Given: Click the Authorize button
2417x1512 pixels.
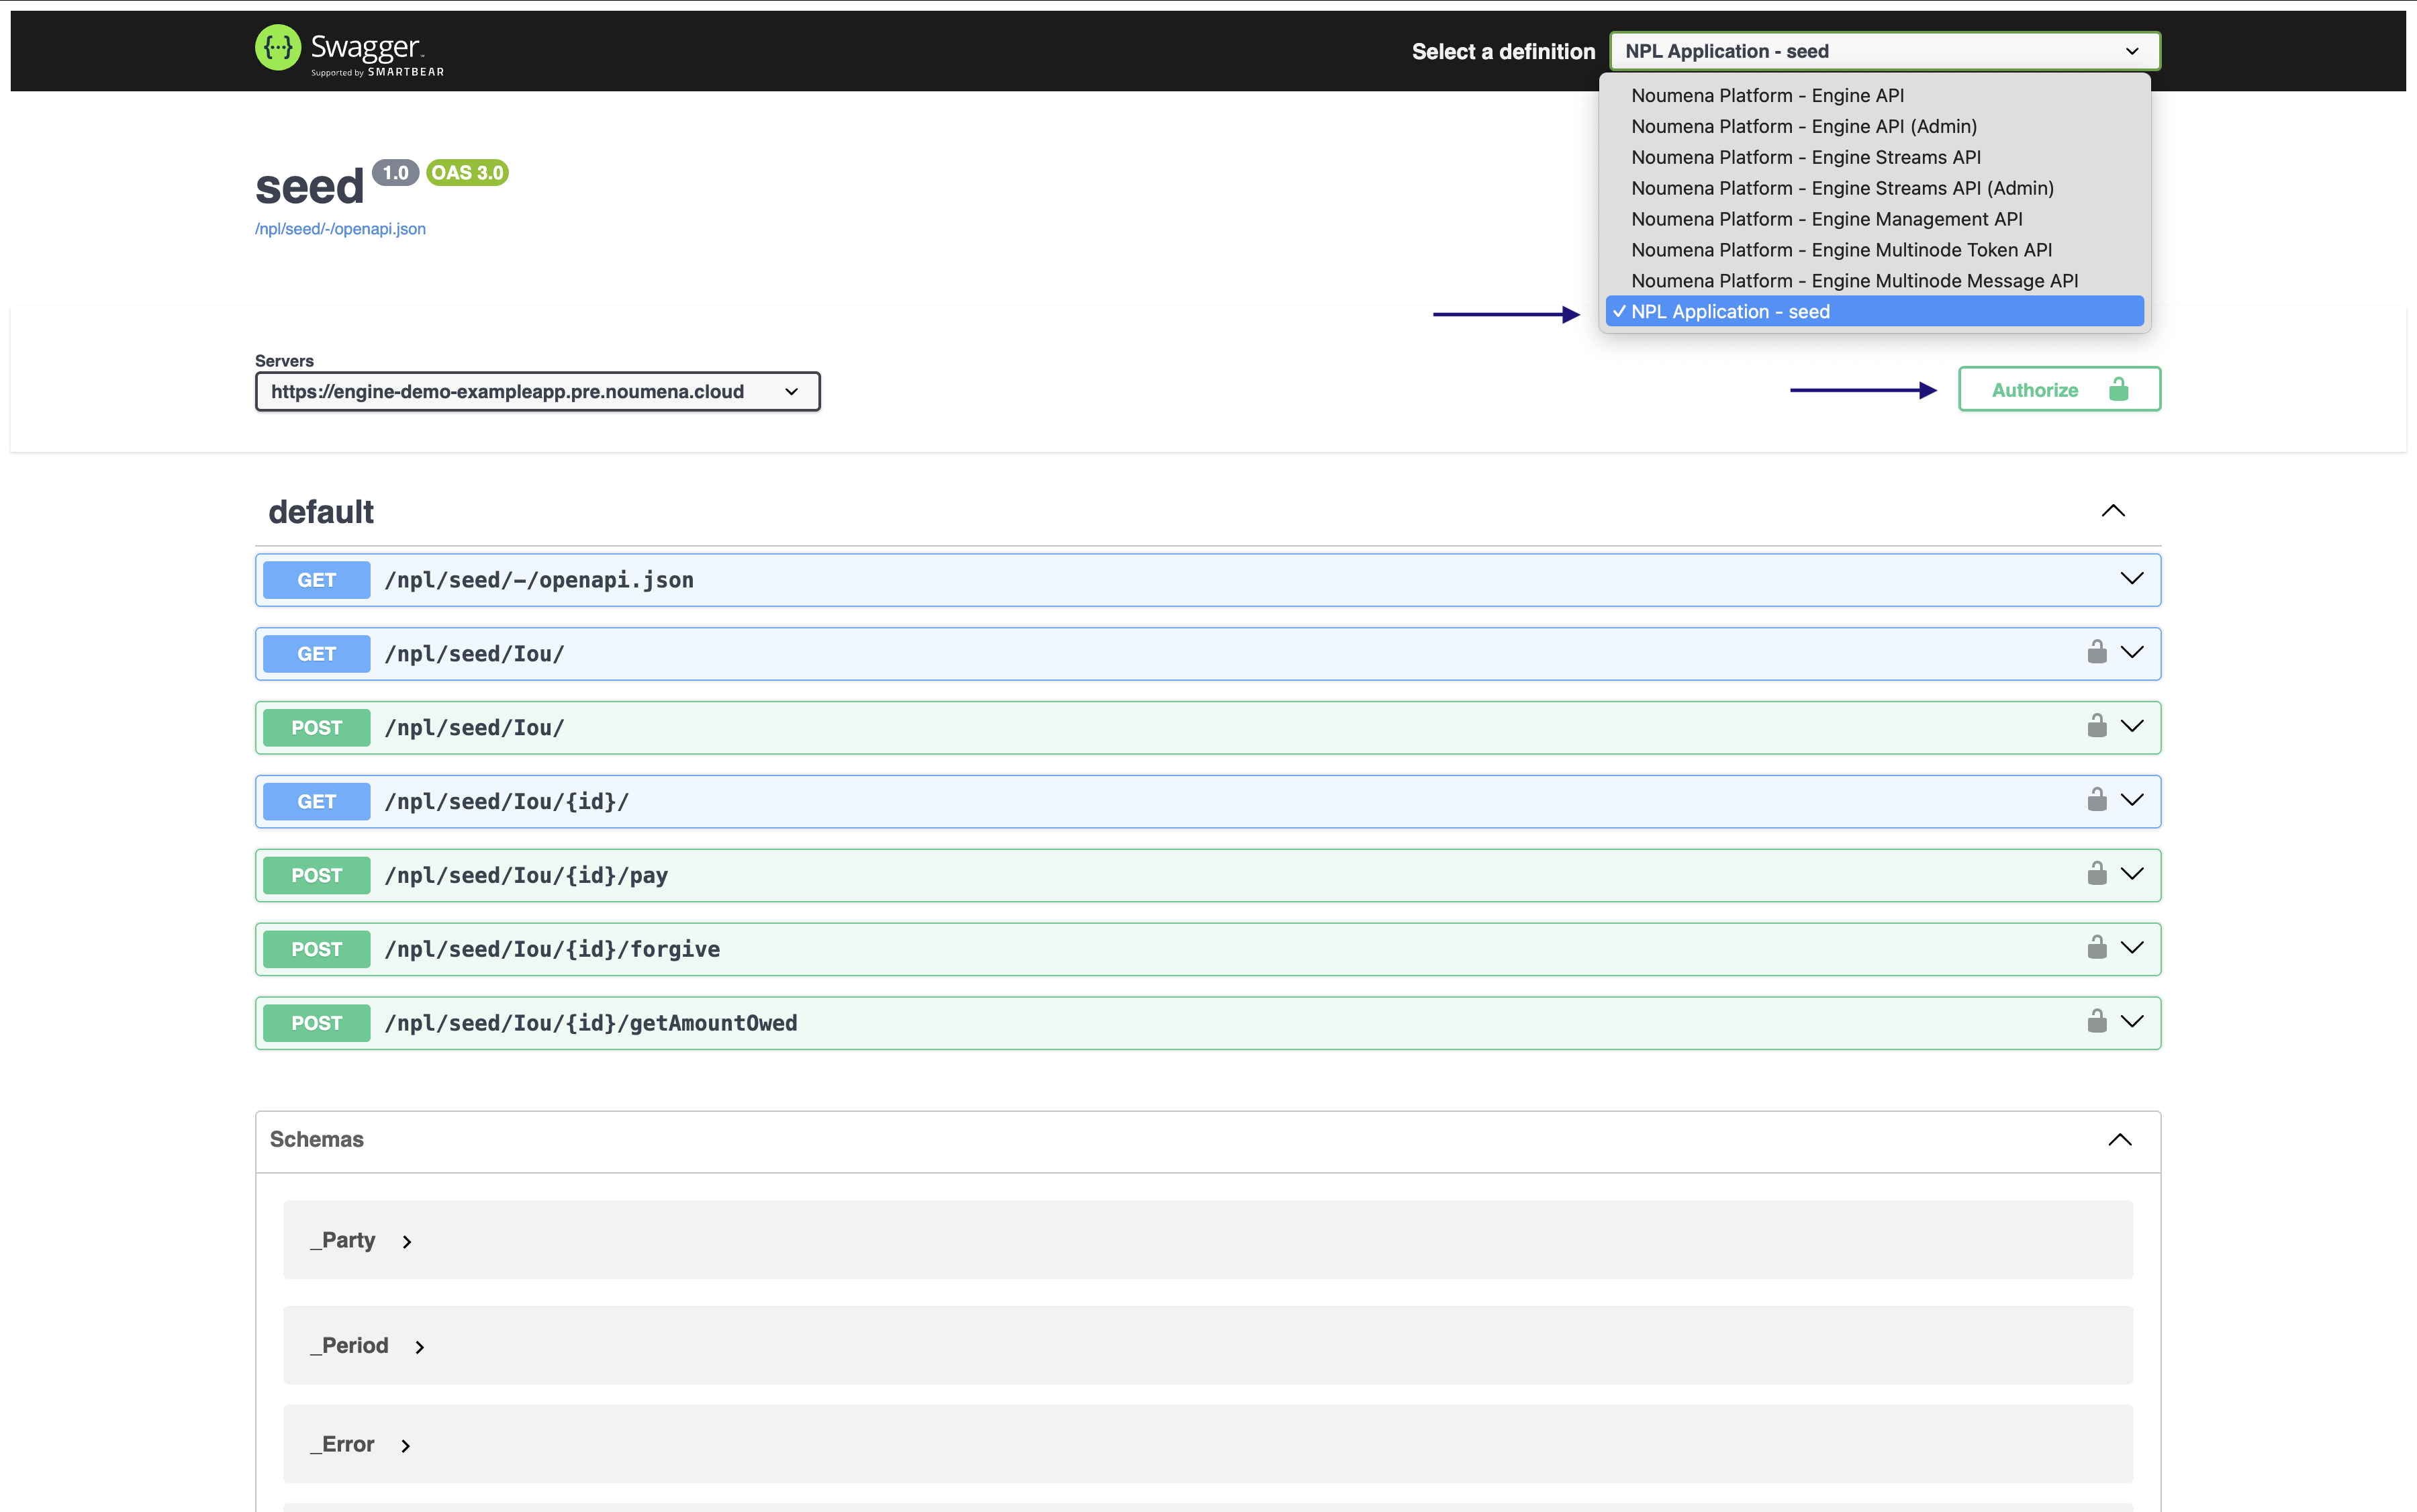Looking at the screenshot, I should pos(2034,390).
